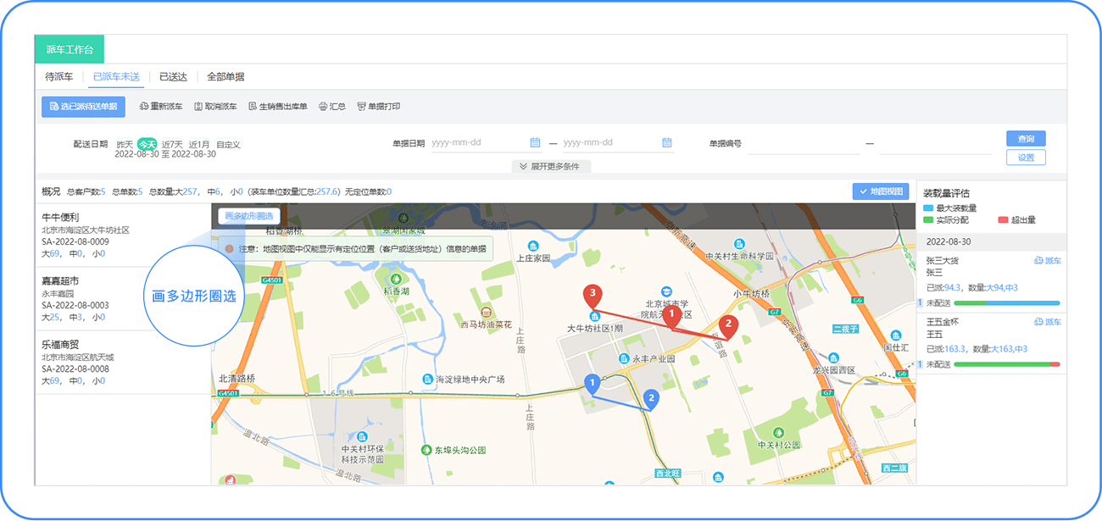Select the 自定义 custom date option
1102x521 pixels.
(x=227, y=144)
